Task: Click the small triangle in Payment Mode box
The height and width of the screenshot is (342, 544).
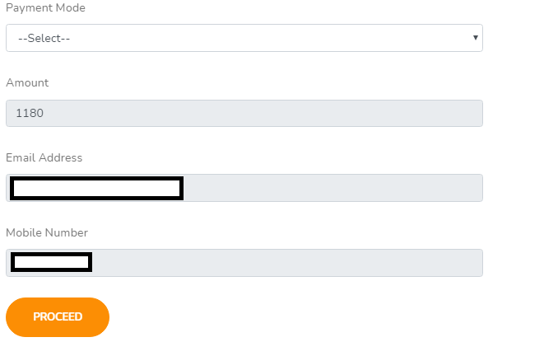Action: 476,38
